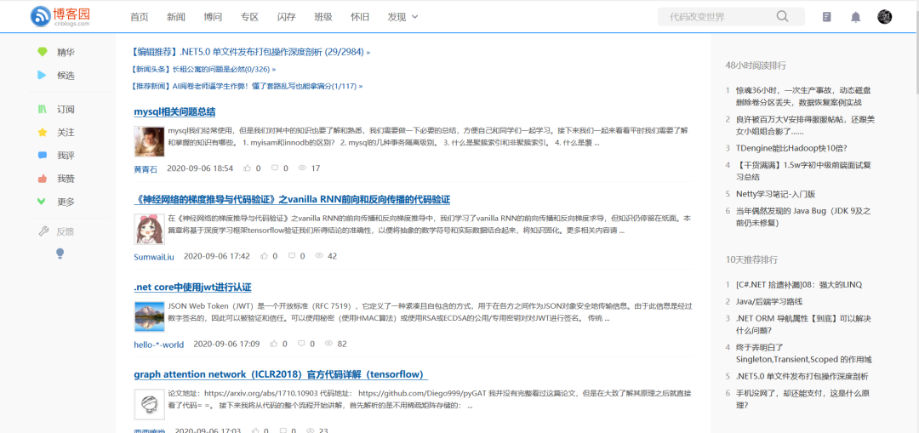Click the 更多 green chevron icon
Image resolution: width=919 pixels, height=433 pixels.
pyautogui.click(x=42, y=202)
